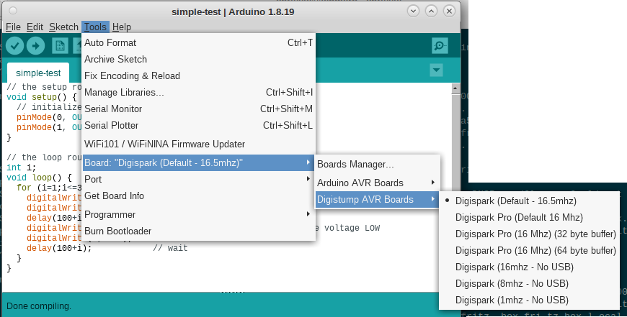Screen dimensions: 627x317
Task: Open Serial Monitor menu entry
Action: (x=198, y=109)
